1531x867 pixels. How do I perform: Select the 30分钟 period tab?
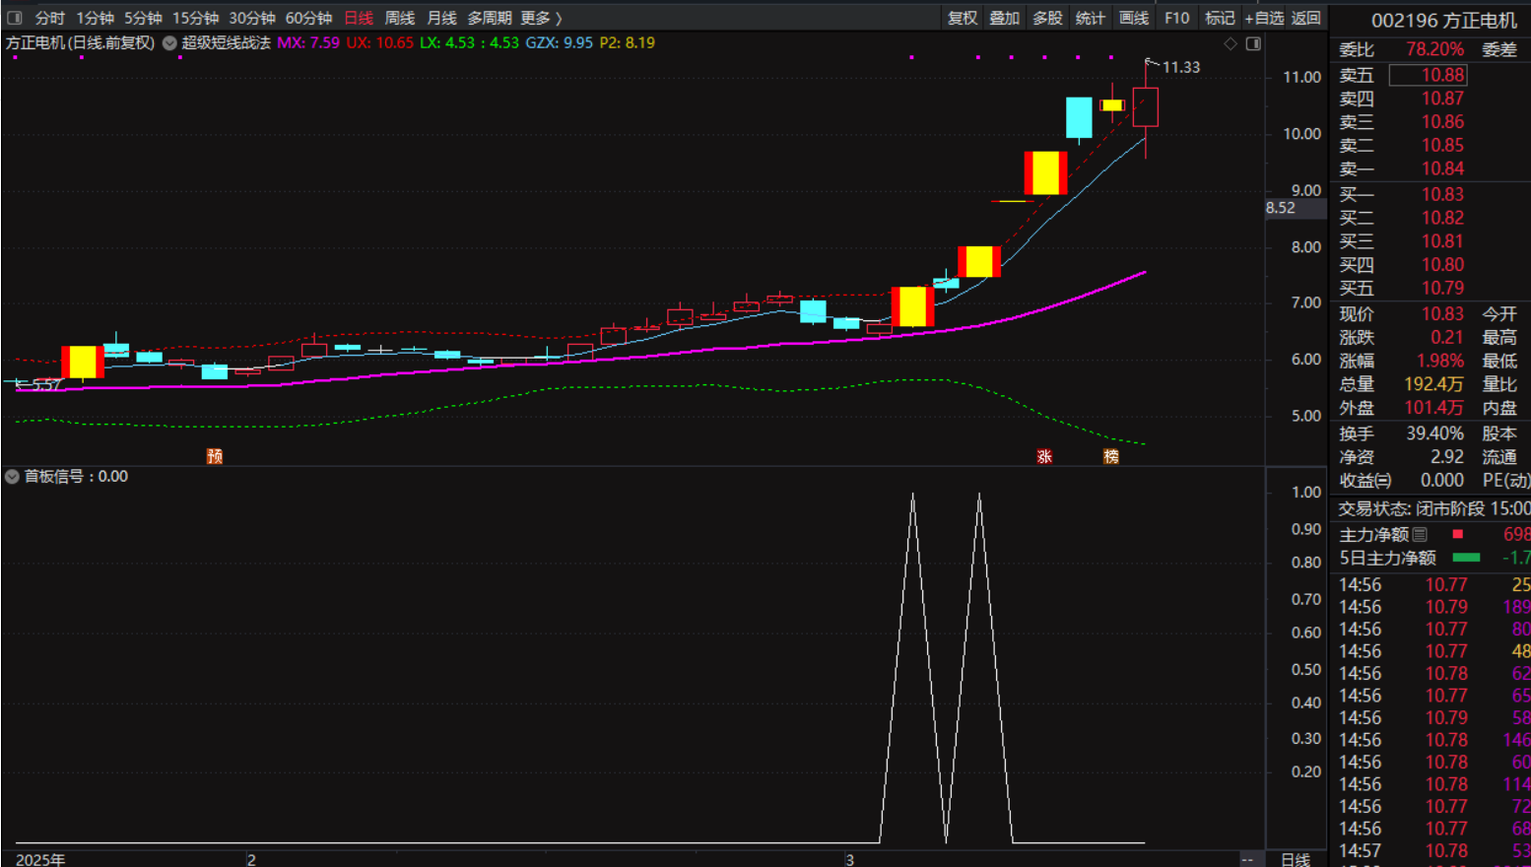[x=251, y=18]
